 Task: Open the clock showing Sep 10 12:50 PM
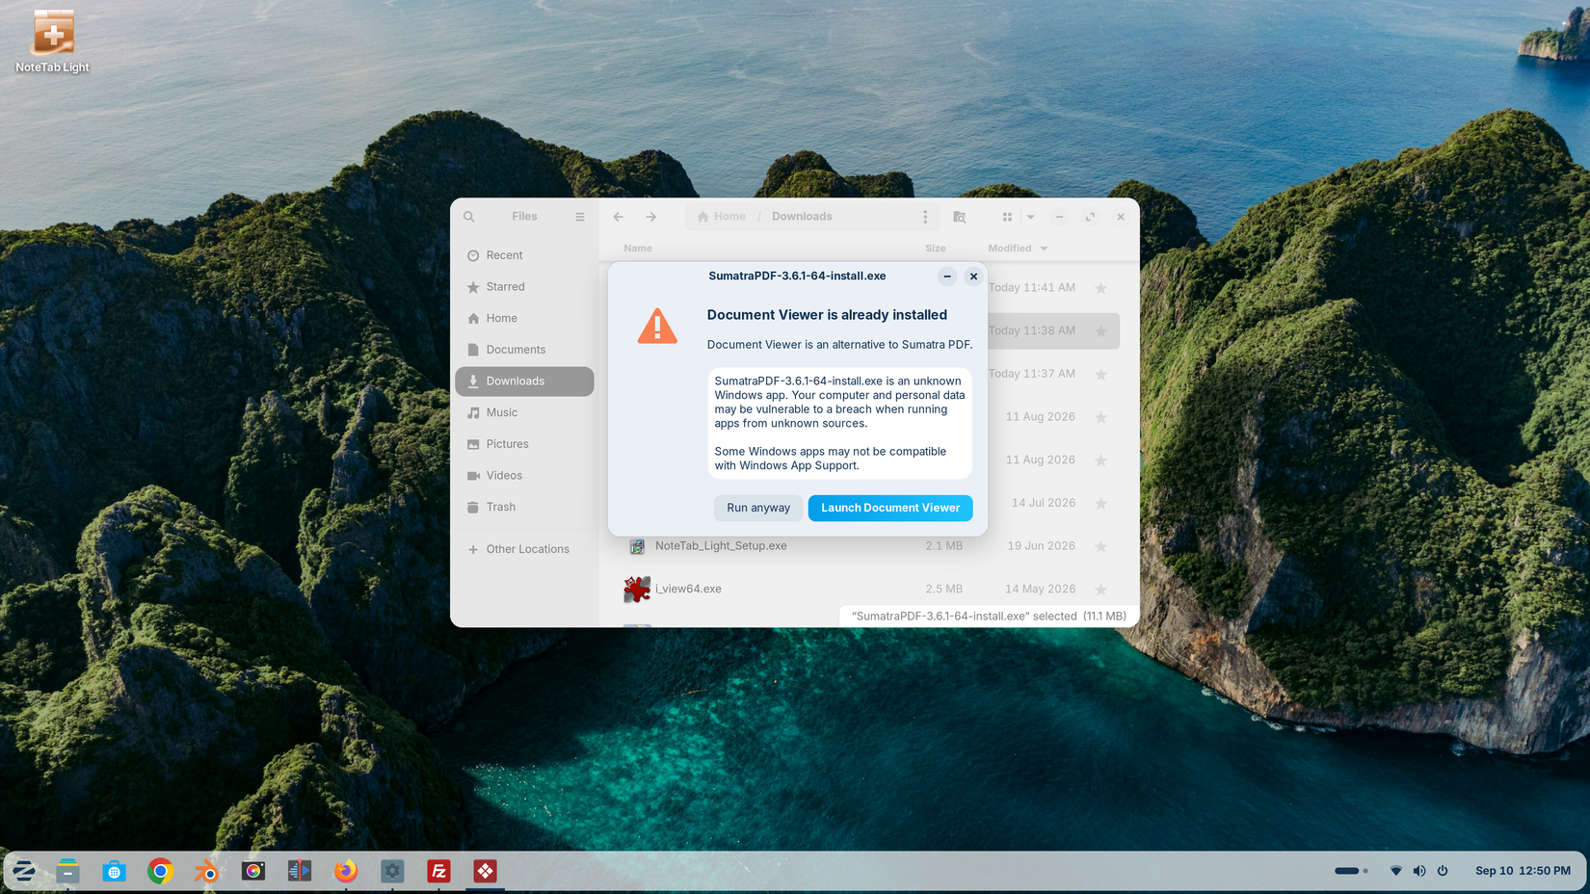[1523, 871]
